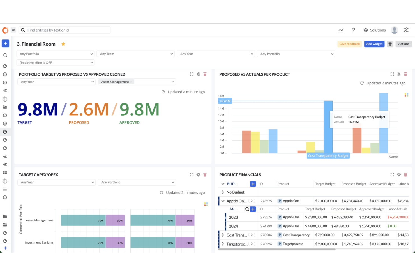This screenshot has height=276, width=415.
Task: Click the ID cell 273586
Action: (266, 235)
